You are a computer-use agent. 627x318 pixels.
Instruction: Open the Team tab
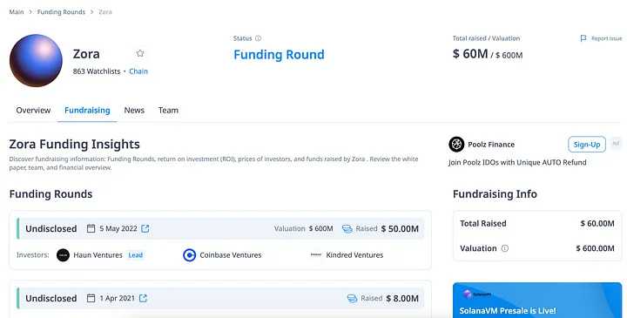[x=168, y=111]
